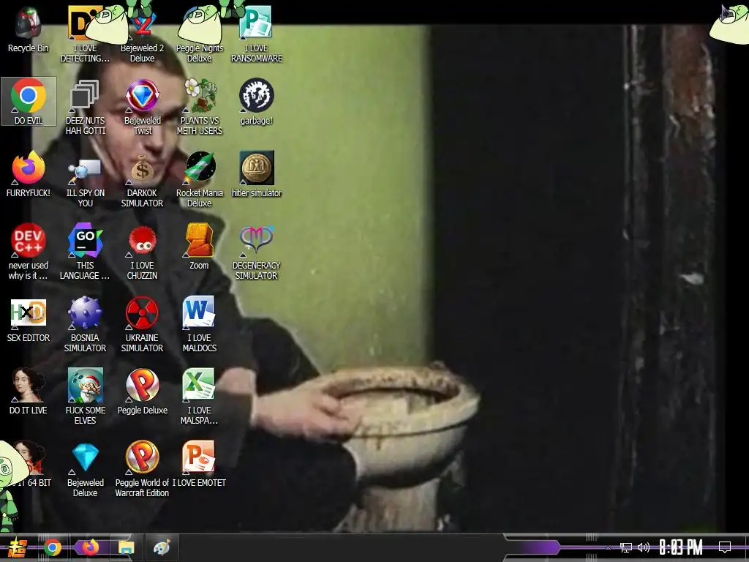Open the 'DEEZ NUTS HAH GOTTI' shortcut

point(85,107)
